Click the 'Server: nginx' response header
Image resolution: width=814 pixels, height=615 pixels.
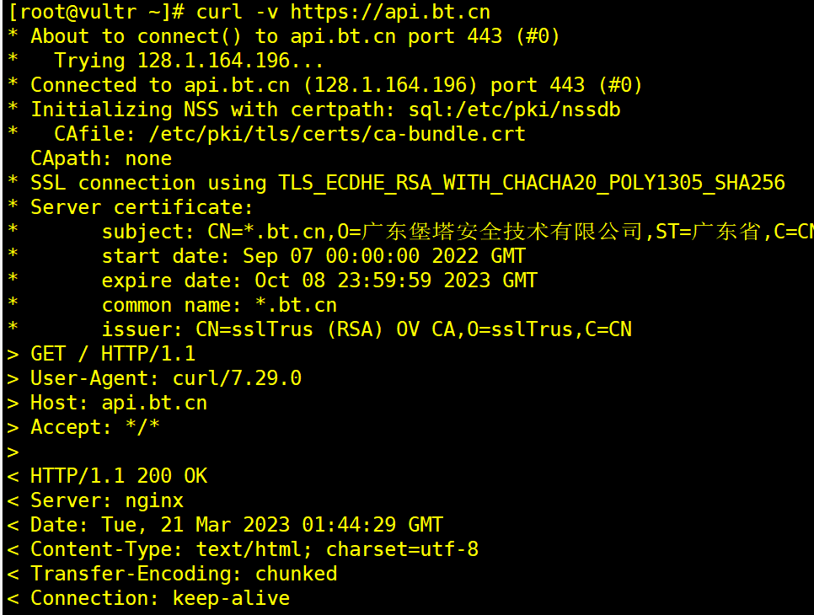106,500
